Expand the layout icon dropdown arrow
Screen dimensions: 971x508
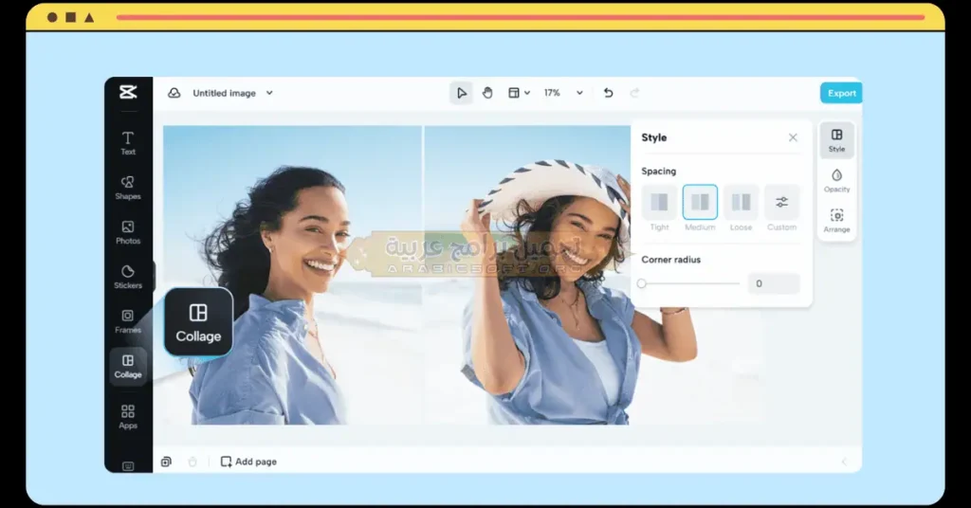tap(527, 93)
